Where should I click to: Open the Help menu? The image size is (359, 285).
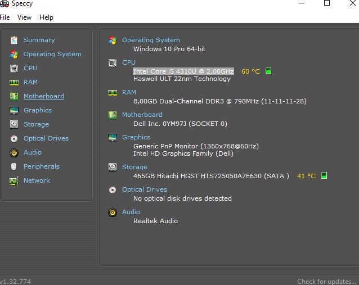click(x=46, y=17)
